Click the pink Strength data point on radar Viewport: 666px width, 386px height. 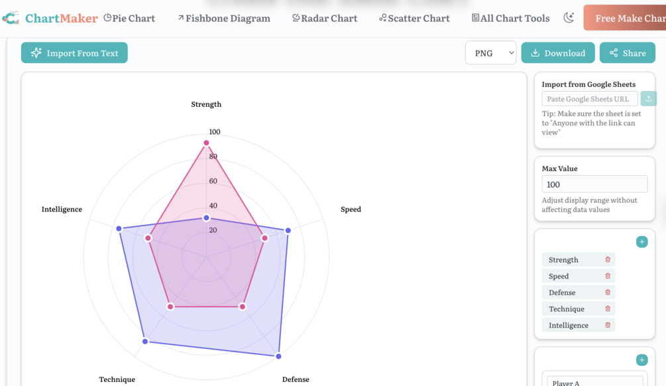[x=206, y=143]
